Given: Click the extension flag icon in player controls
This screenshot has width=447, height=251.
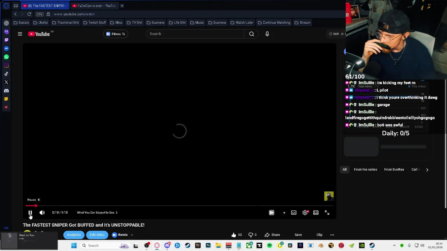Looking at the screenshot, I should (x=271, y=213).
